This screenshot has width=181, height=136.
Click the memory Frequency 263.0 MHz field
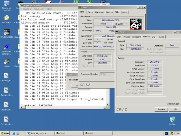(155, 62)
